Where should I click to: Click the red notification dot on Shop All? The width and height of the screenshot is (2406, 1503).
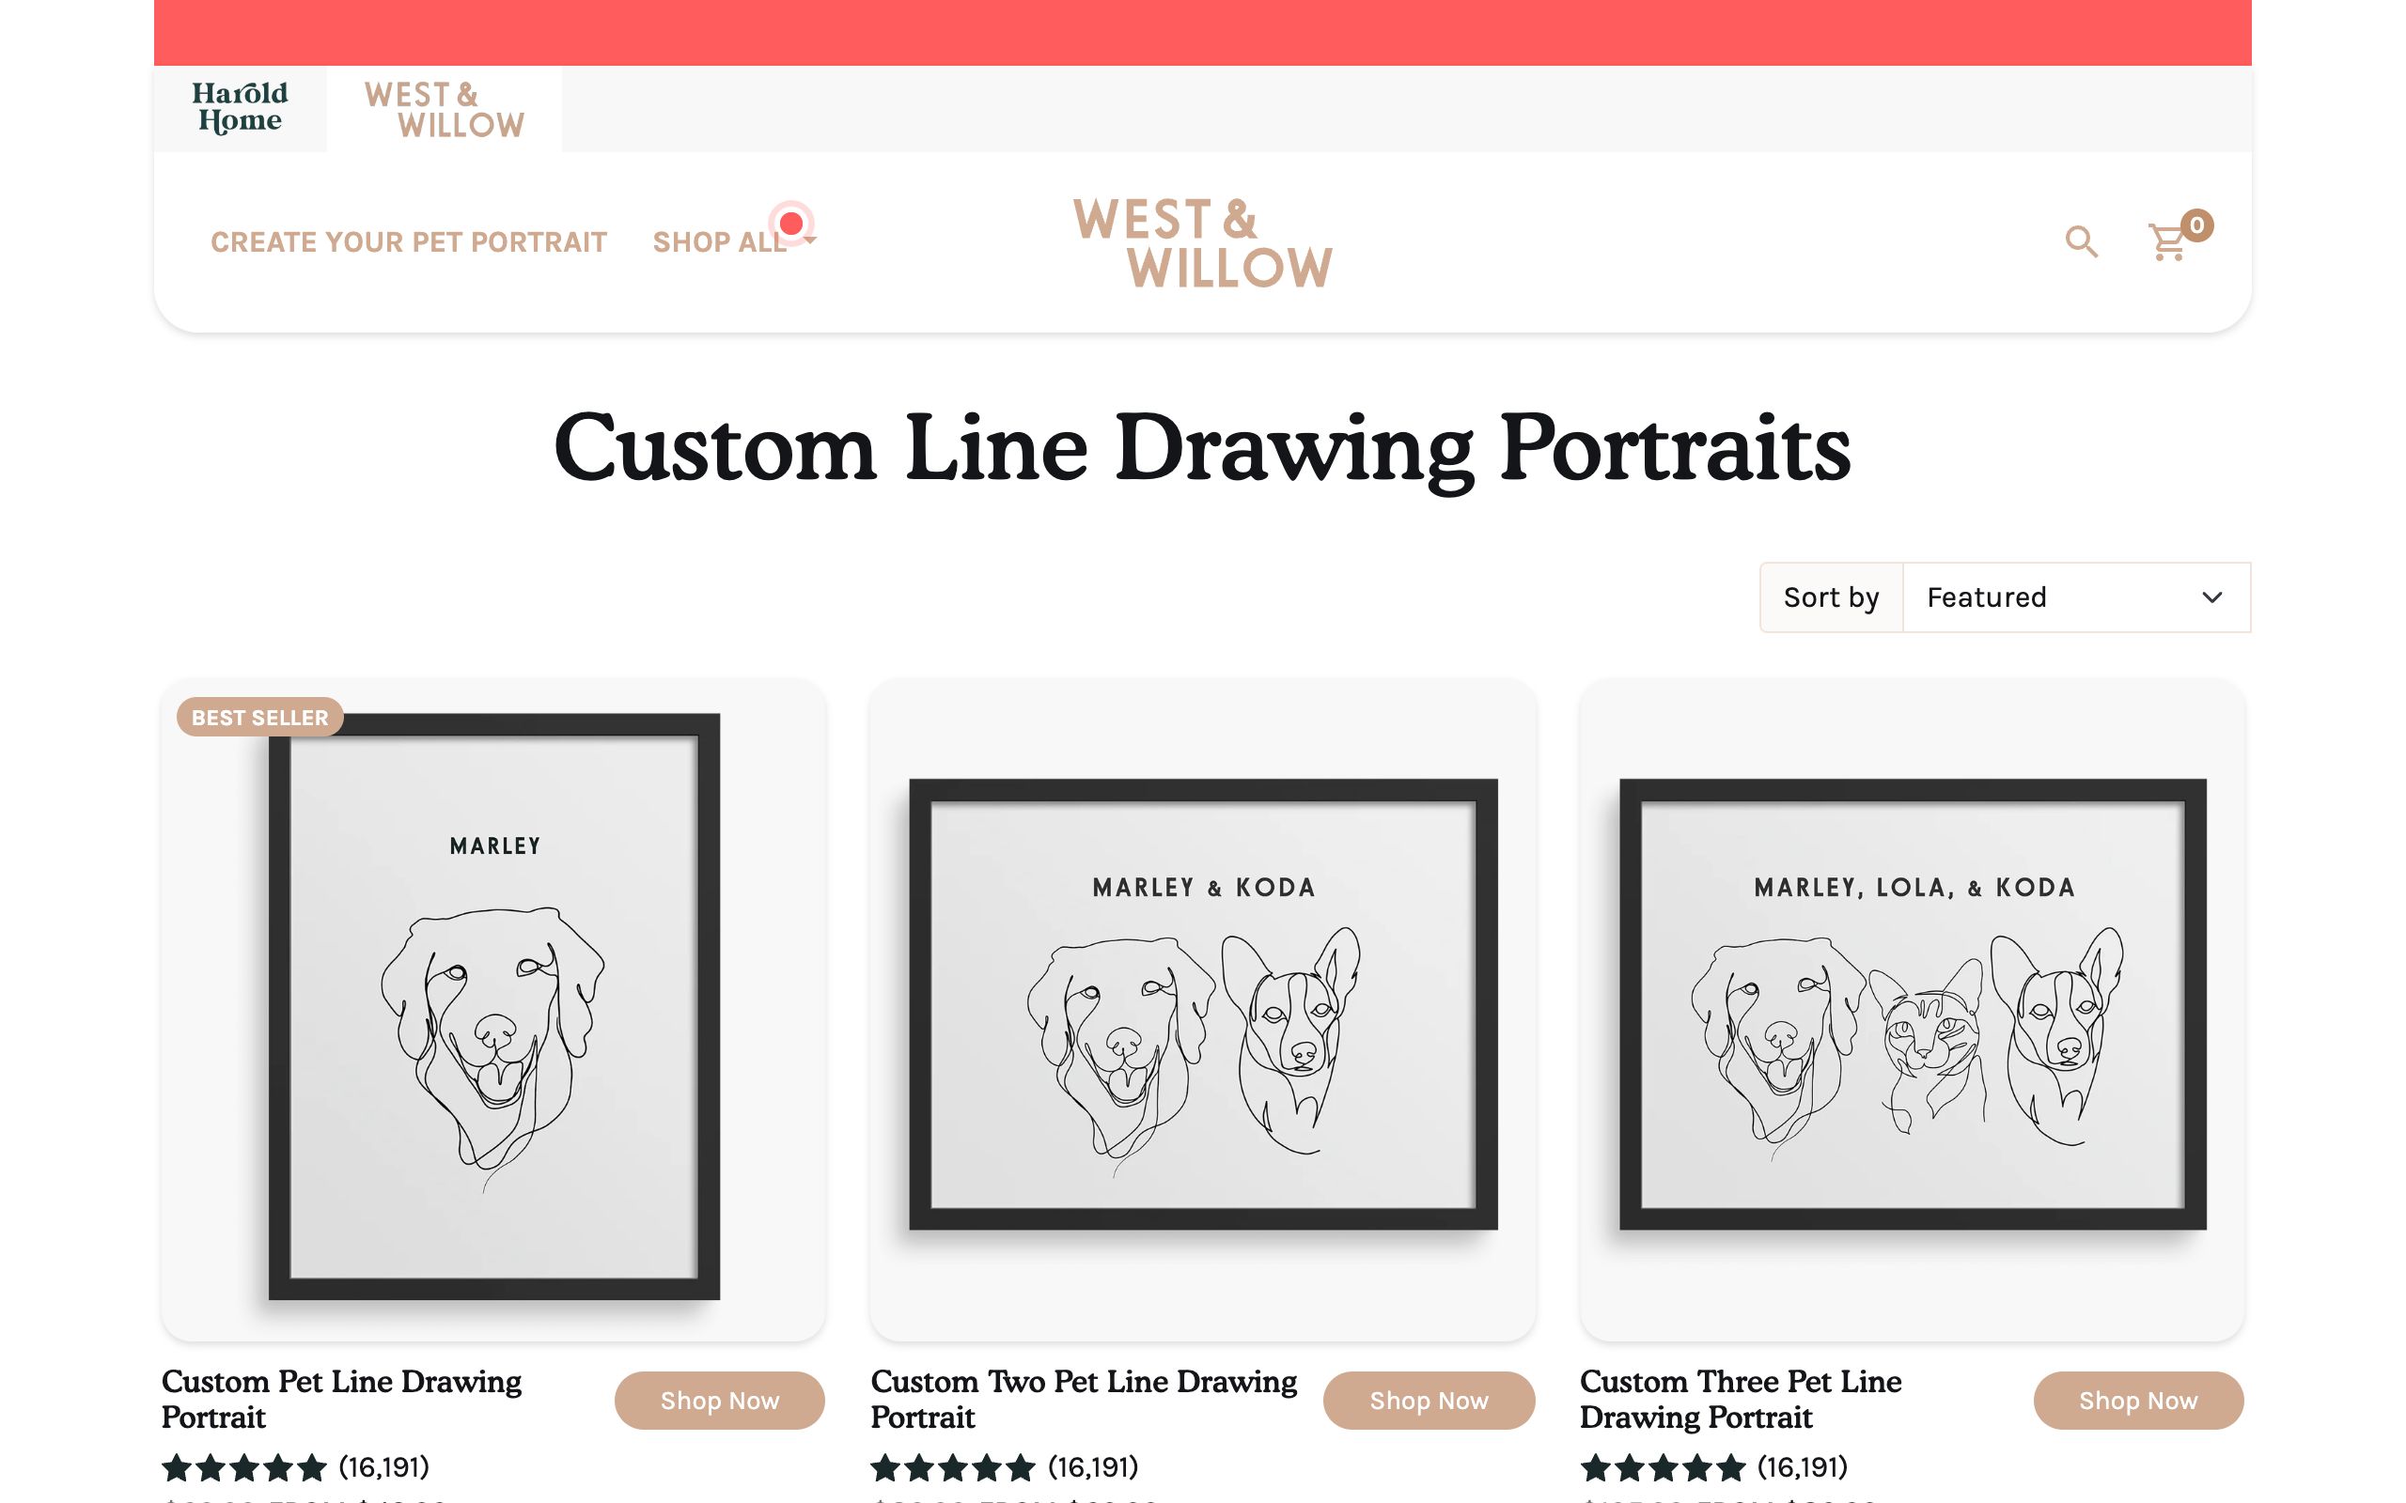(791, 224)
